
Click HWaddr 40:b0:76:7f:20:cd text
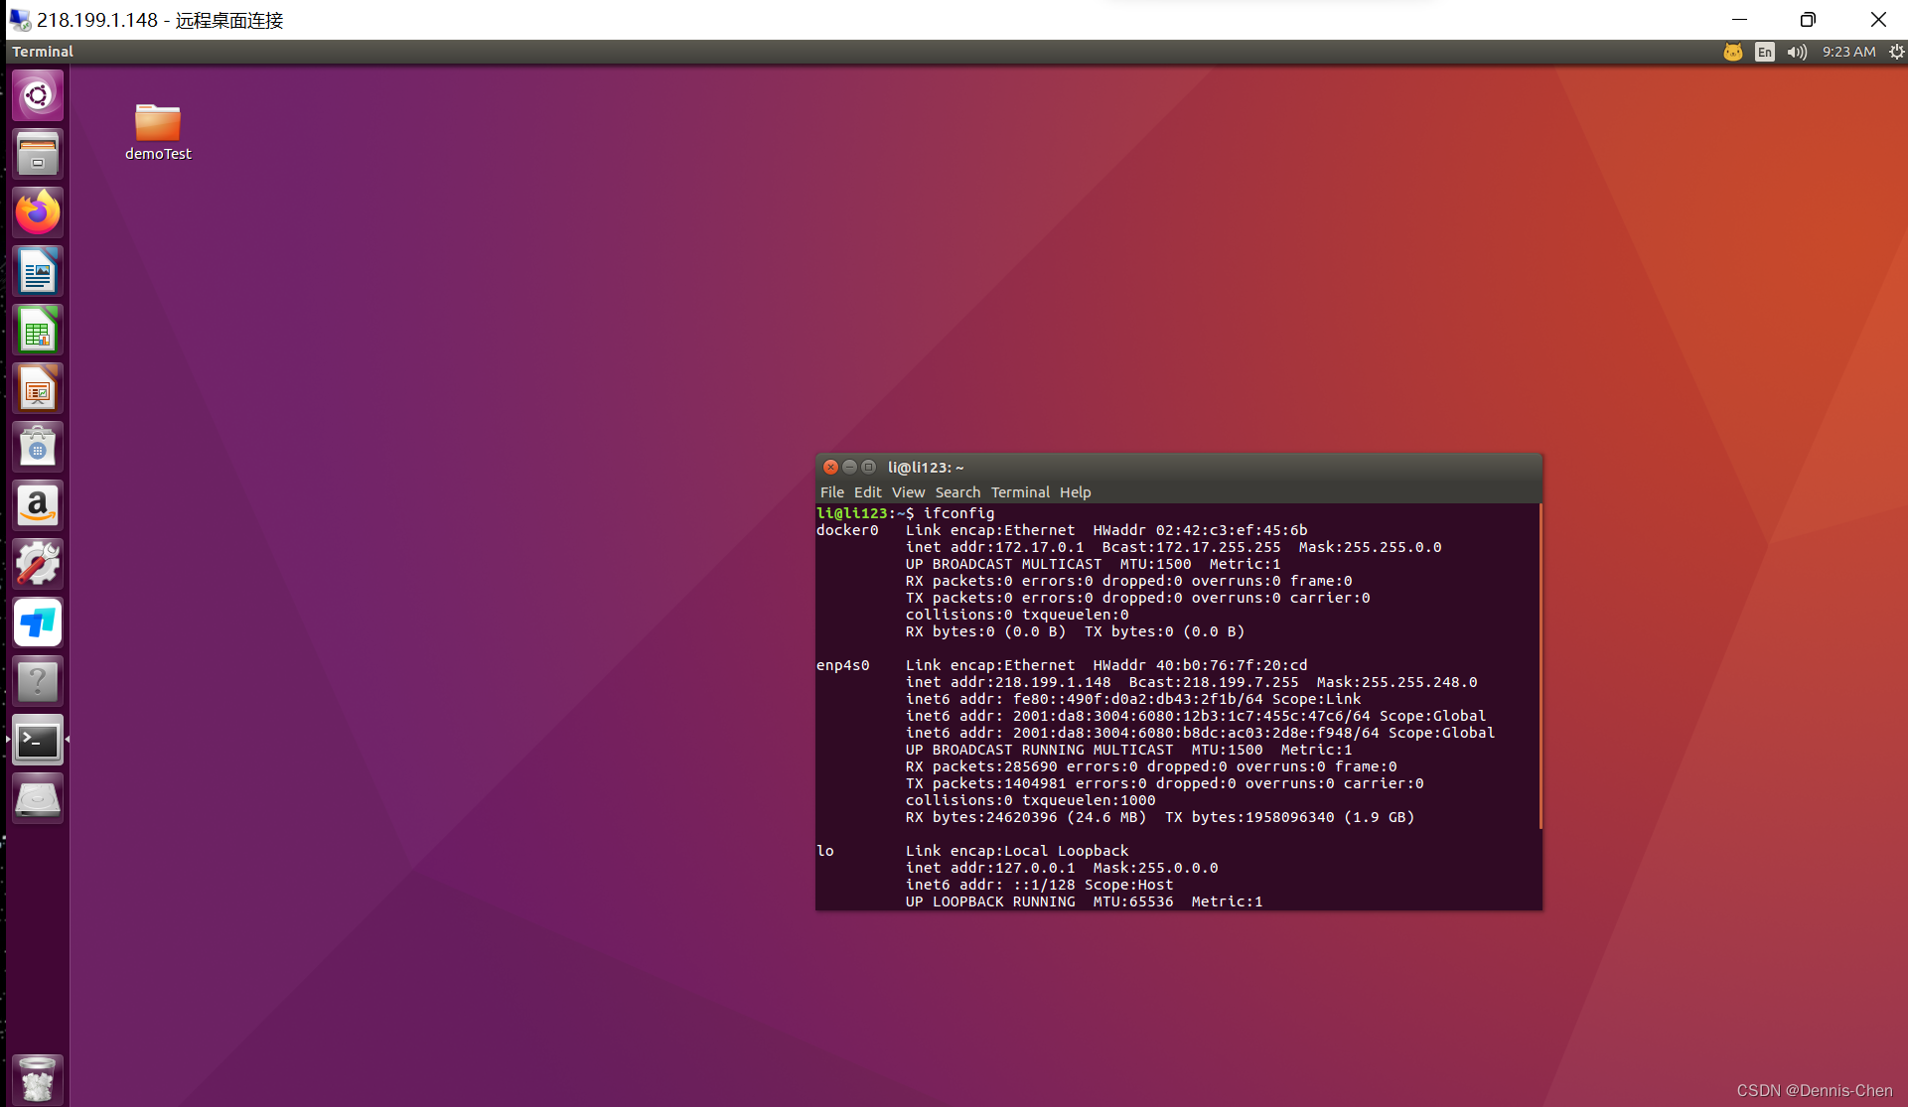click(x=1200, y=665)
